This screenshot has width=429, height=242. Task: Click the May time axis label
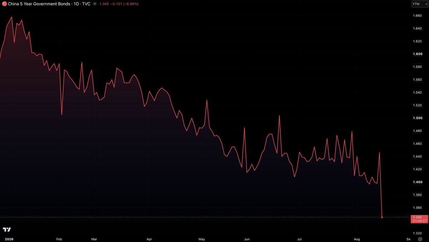(x=202, y=238)
